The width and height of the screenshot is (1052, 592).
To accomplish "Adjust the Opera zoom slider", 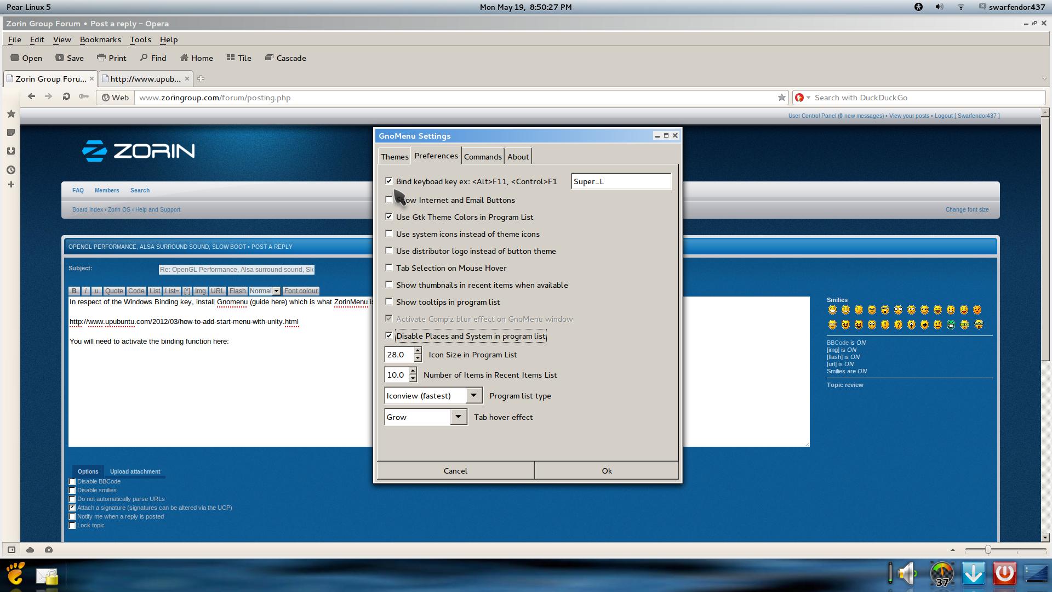I will (987, 550).
